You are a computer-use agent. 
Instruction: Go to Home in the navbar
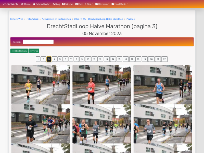[26, 4]
